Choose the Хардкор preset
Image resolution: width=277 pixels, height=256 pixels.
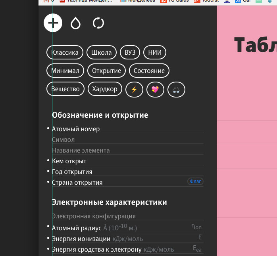pos(105,89)
